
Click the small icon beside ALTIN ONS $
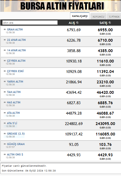(x=5, y=154)
